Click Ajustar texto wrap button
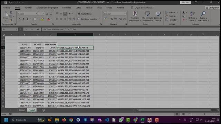Viewport: 221px width, 124px height. pos(85,14)
